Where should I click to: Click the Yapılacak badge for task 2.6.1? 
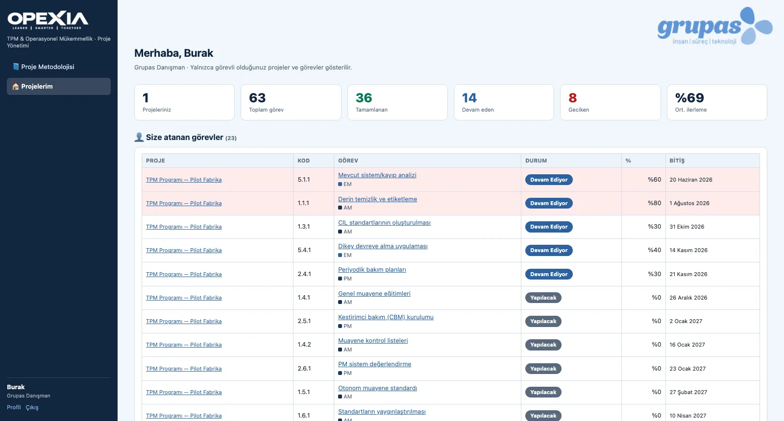coord(543,369)
